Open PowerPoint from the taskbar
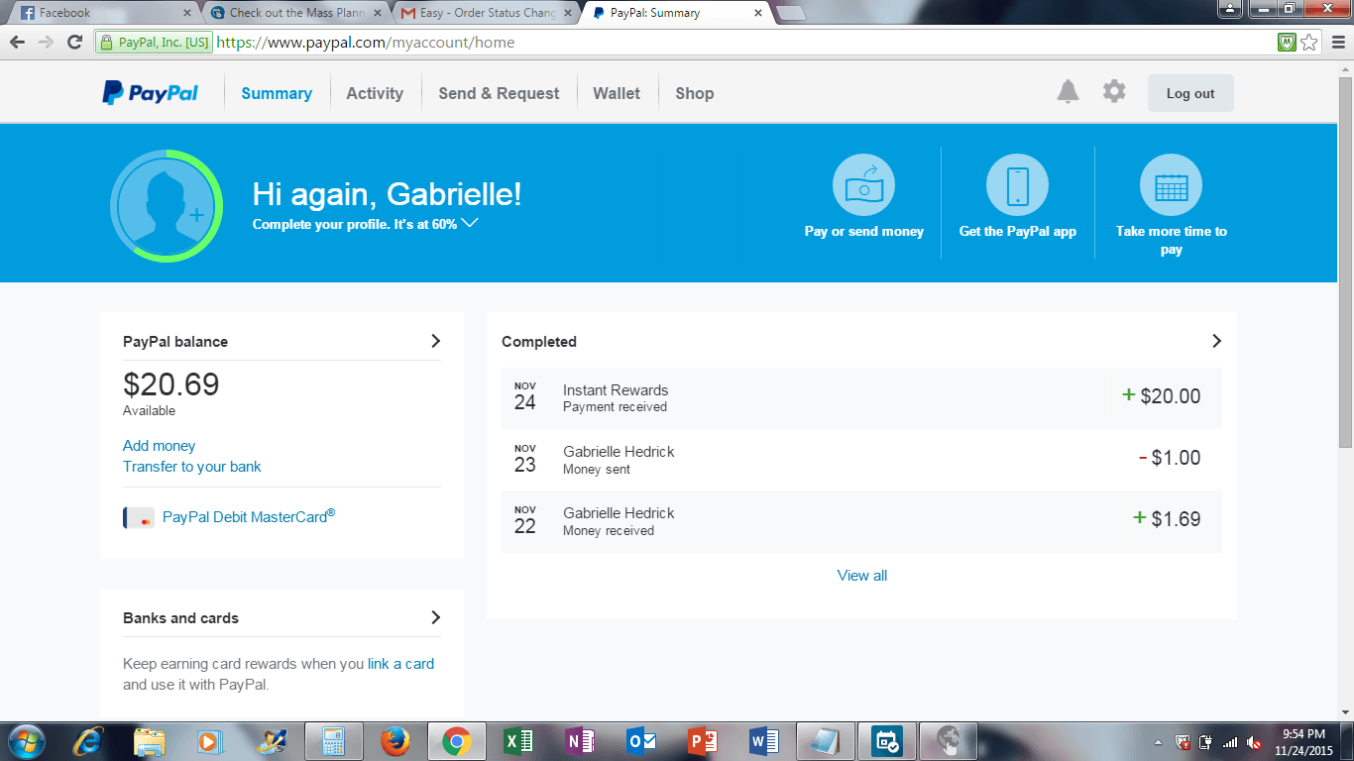This screenshot has width=1354, height=761. (x=703, y=741)
